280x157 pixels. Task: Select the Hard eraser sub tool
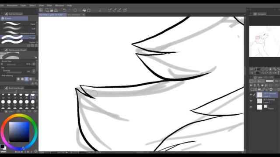pos(18,24)
